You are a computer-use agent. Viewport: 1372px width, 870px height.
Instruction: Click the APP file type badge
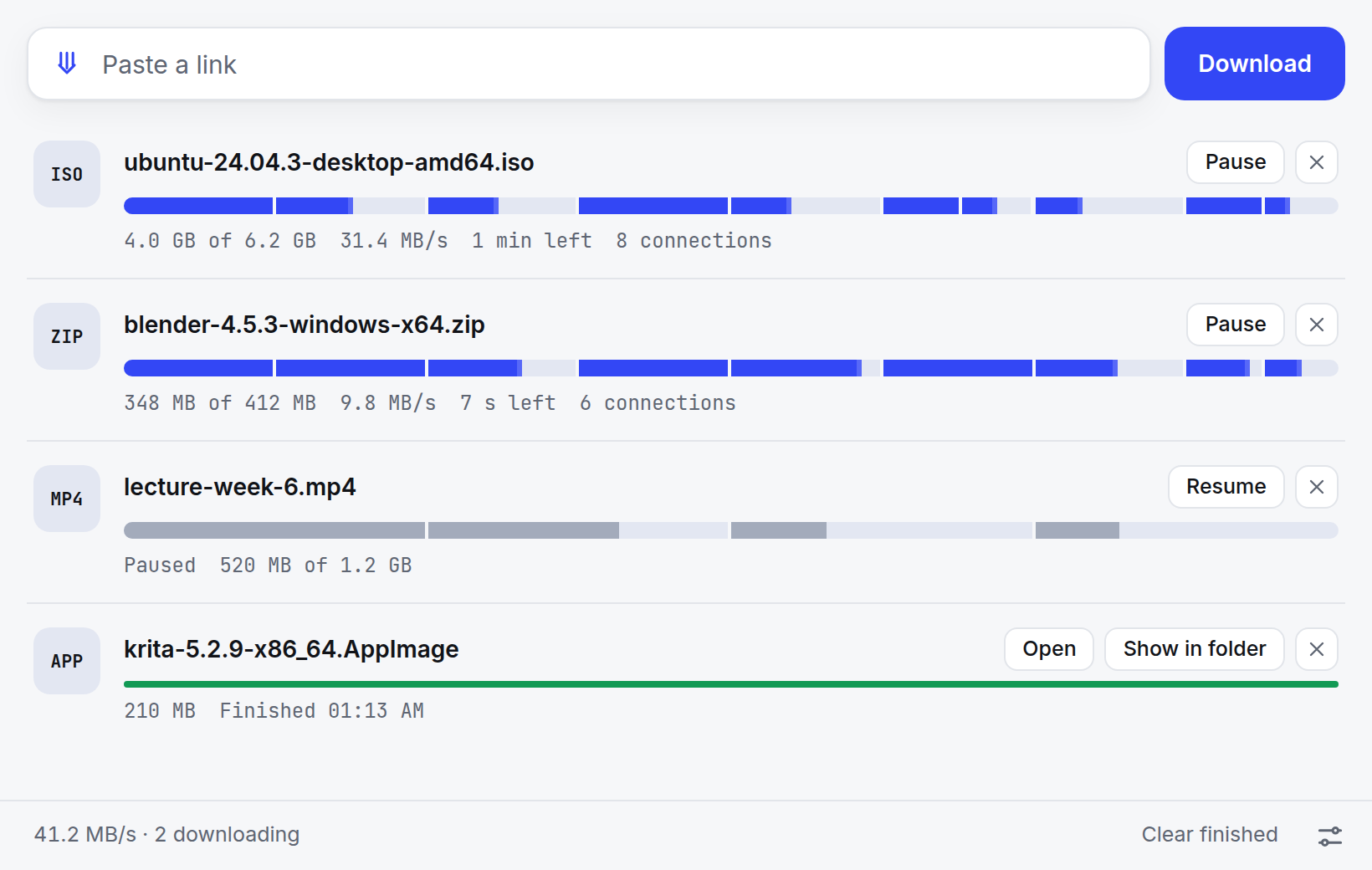67,661
